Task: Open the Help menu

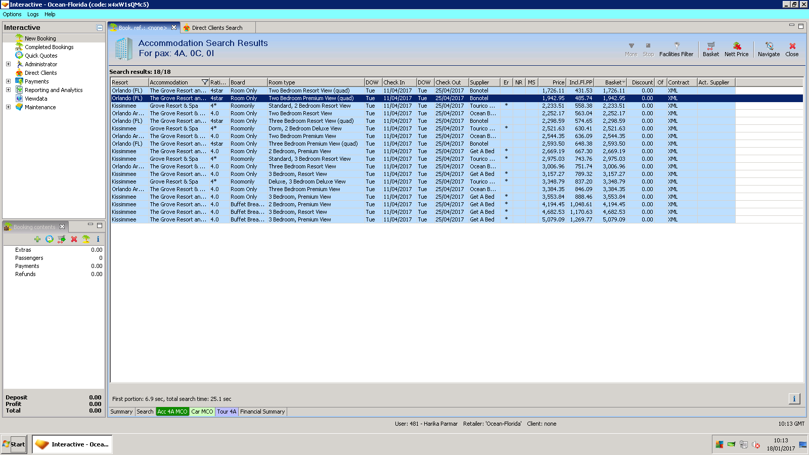Action: (x=50, y=14)
